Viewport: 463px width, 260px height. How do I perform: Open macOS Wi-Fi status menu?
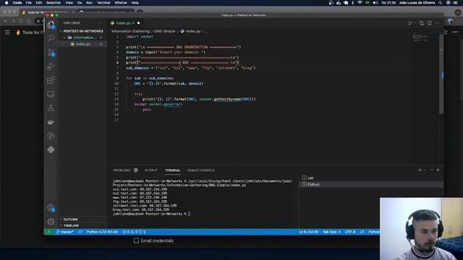[x=360, y=3]
